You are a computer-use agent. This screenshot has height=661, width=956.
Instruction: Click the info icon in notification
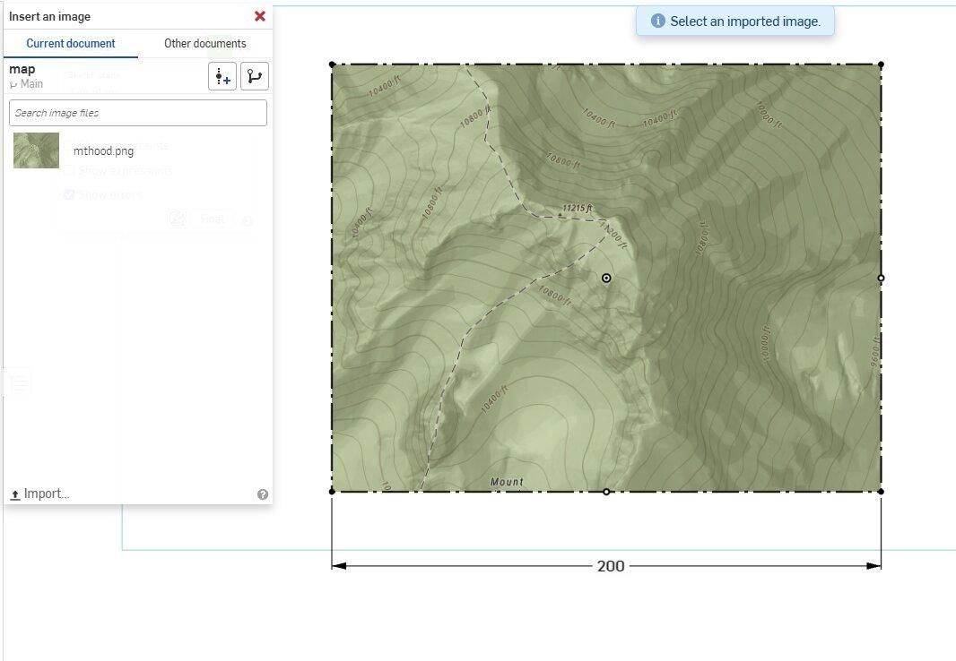pos(658,21)
